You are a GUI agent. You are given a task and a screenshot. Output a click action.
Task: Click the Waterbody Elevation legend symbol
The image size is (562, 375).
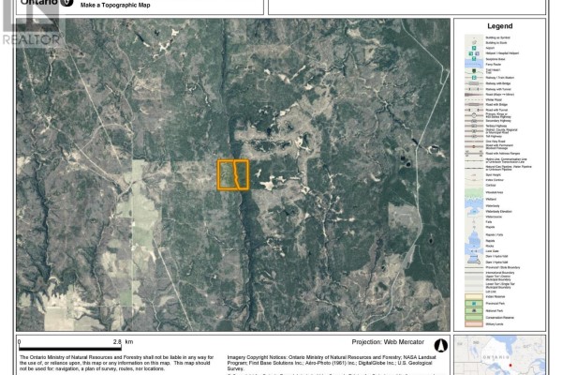click(x=474, y=211)
